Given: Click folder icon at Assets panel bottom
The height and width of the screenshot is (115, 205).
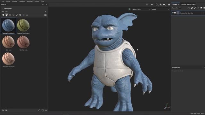Looking at the screenshot, I should (43, 111).
